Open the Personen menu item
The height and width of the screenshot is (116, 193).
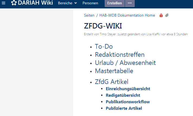(x=90, y=3)
